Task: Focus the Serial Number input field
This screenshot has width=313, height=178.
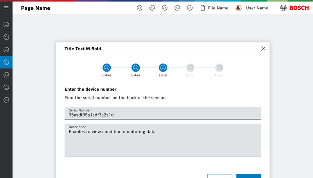Action: coord(163,115)
